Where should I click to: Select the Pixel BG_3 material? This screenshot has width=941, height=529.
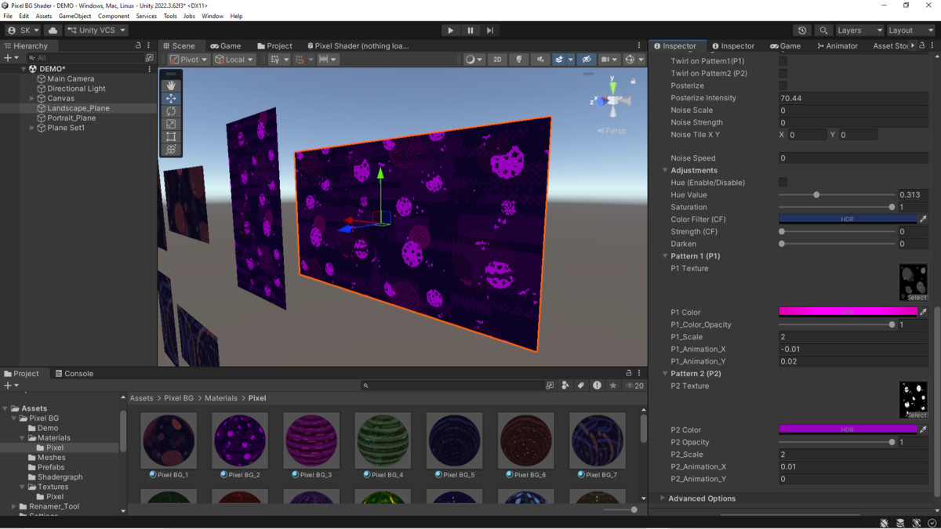311,445
